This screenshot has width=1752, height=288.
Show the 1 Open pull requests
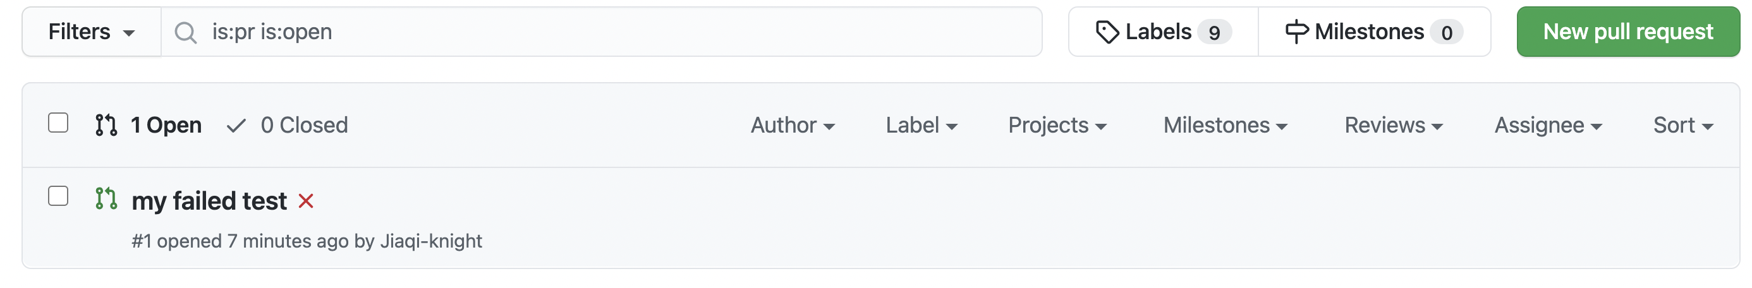166,126
